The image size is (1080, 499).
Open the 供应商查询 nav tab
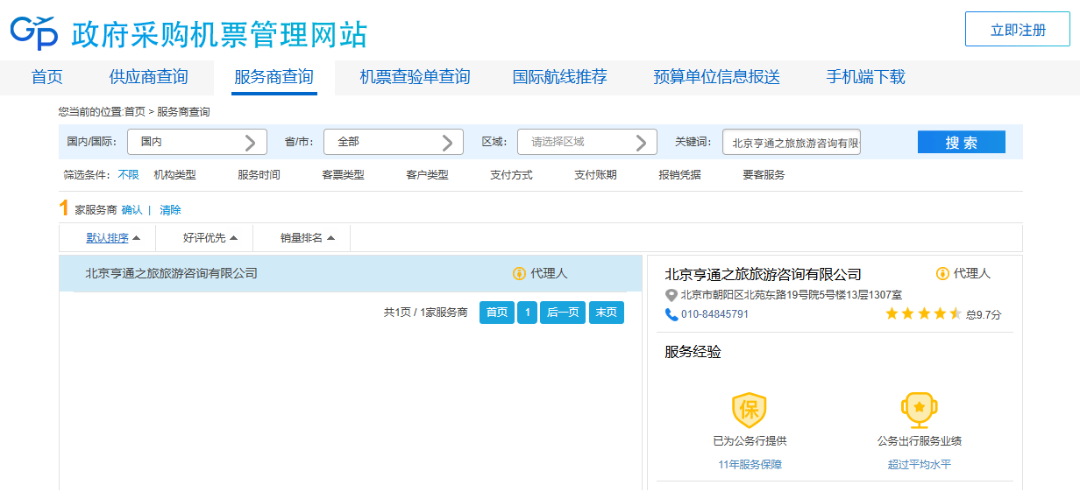(149, 77)
